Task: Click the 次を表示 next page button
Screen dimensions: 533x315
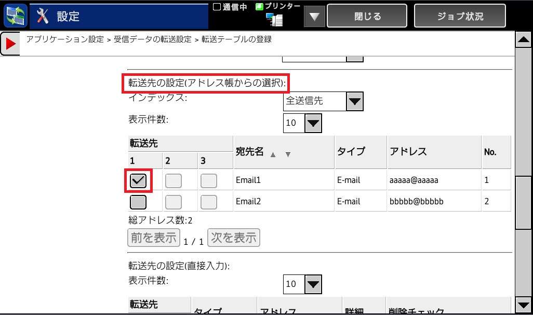Action: pyautogui.click(x=234, y=238)
